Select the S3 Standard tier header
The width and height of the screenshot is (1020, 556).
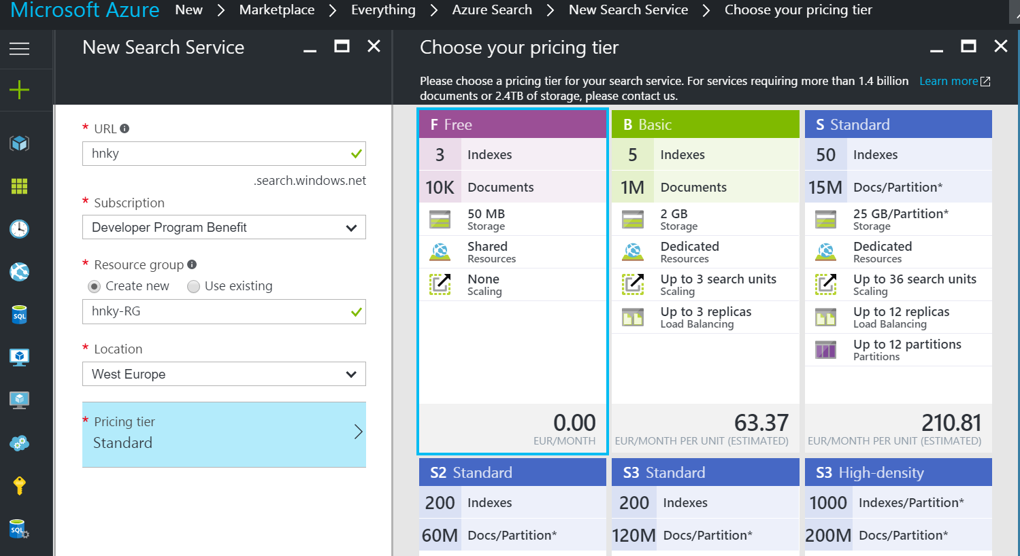click(x=706, y=472)
